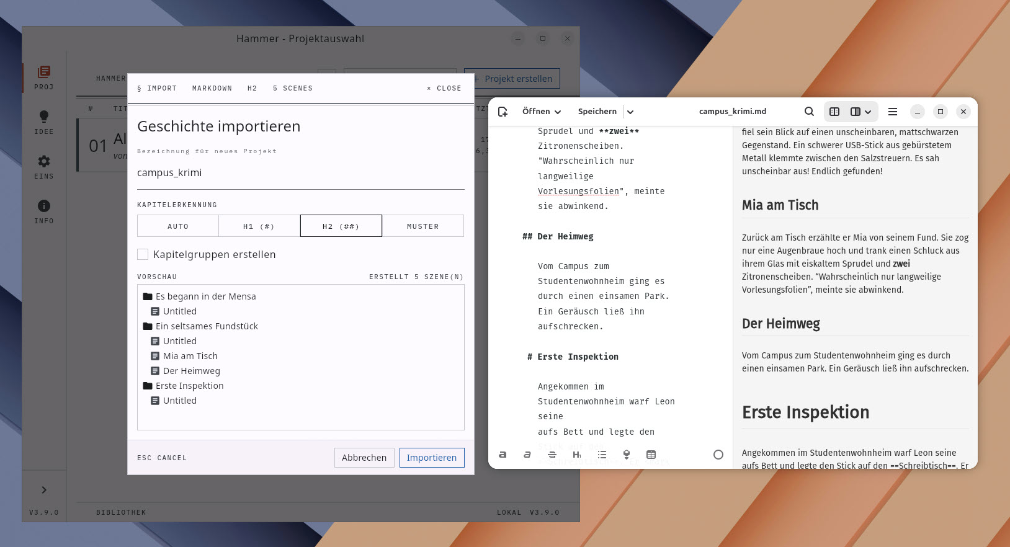Open the block insert icon in the editor toolbar
This screenshot has width=1010, height=547.
click(x=627, y=455)
